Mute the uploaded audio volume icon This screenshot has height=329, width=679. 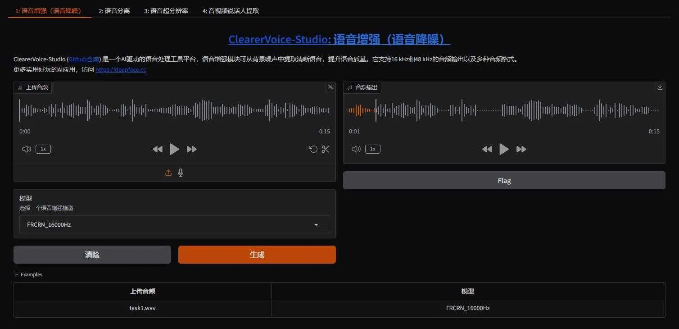27,149
